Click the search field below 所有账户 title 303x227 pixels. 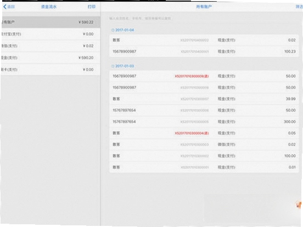pos(204,19)
